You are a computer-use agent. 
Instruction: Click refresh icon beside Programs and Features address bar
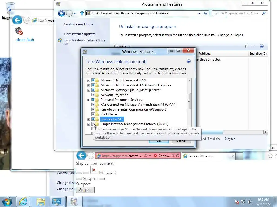(205, 13)
